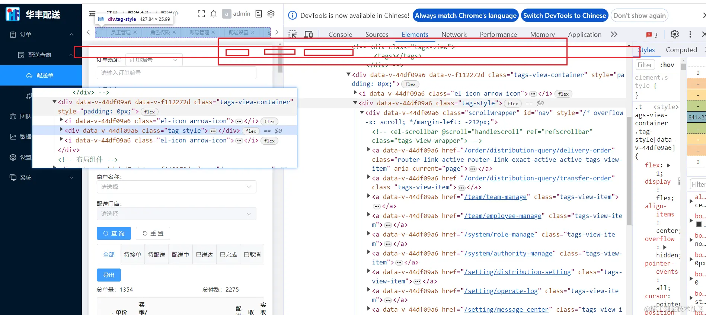Click the 请输入订单编号 input field
706x315 pixels.
(x=176, y=73)
